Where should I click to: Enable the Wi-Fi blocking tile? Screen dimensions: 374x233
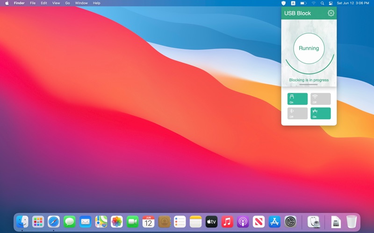coord(320,99)
